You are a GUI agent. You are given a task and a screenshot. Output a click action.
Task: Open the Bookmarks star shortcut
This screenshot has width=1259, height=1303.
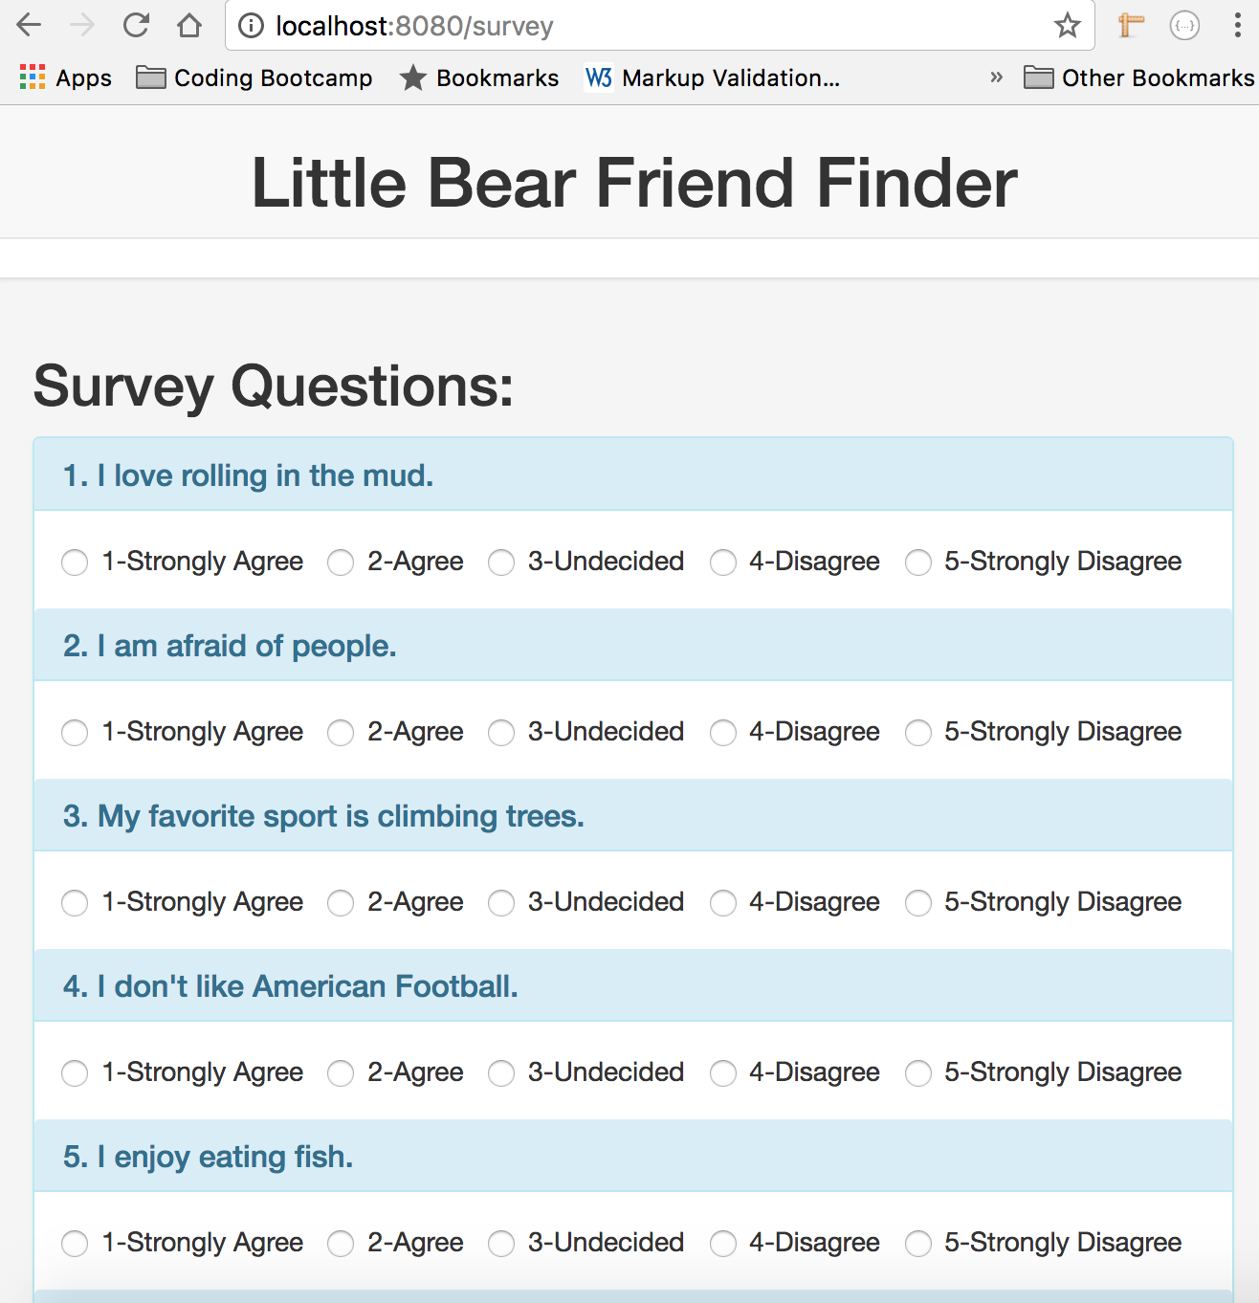tap(479, 77)
